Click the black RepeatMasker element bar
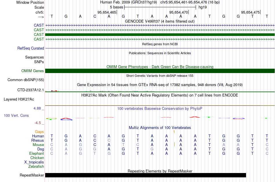275x182 pixels. coord(146,175)
